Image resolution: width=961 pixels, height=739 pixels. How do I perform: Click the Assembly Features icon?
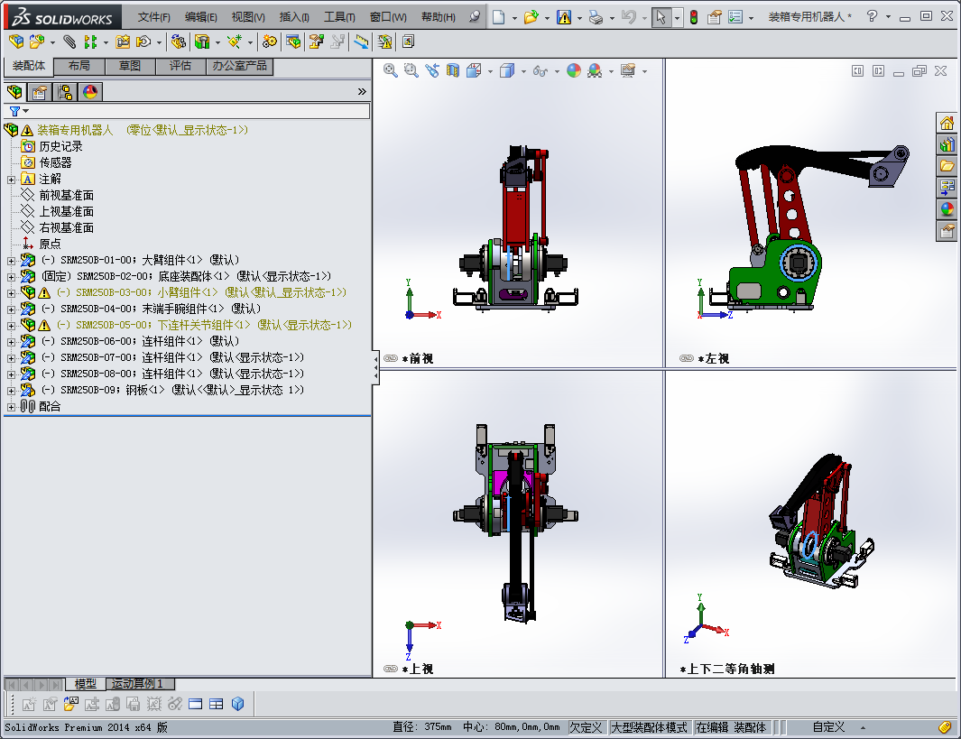tap(201, 42)
